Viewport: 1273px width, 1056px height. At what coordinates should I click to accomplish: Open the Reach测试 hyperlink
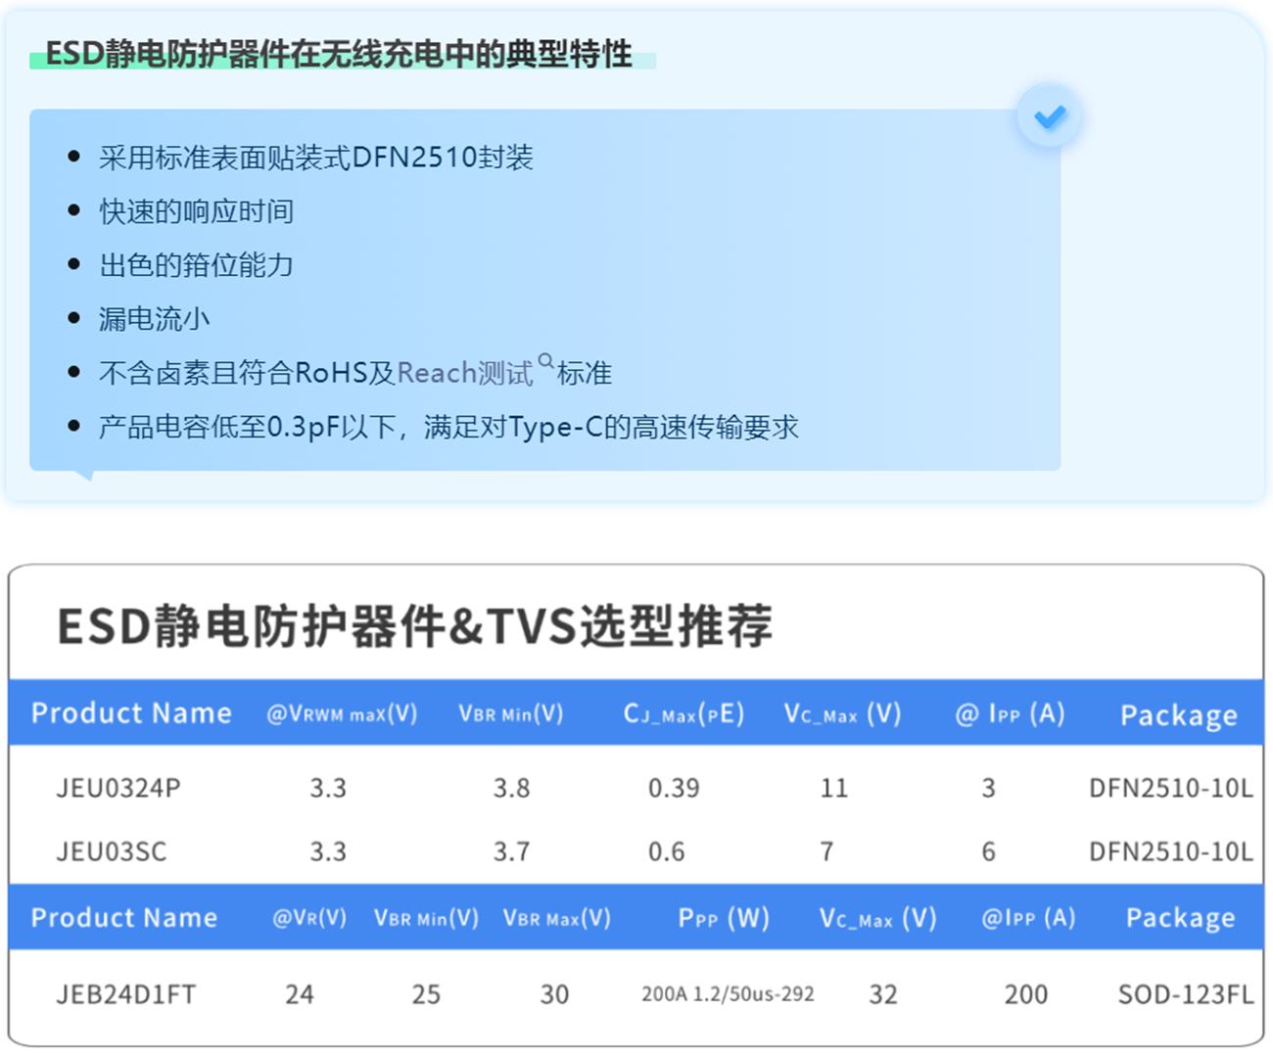(464, 373)
